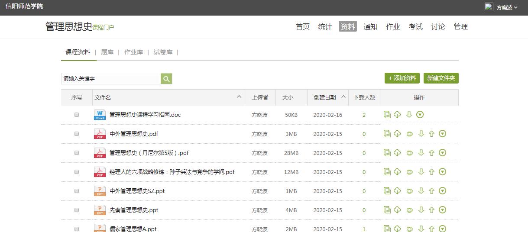This screenshot has width=528, height=232.
Task: Toggle eye icon for 中外管理思想史.pdf
Action: coord(409,134)
